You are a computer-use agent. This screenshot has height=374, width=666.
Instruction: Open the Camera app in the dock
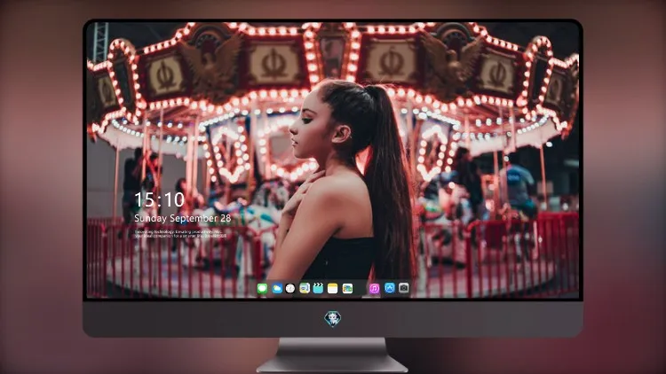click(403, 288)
